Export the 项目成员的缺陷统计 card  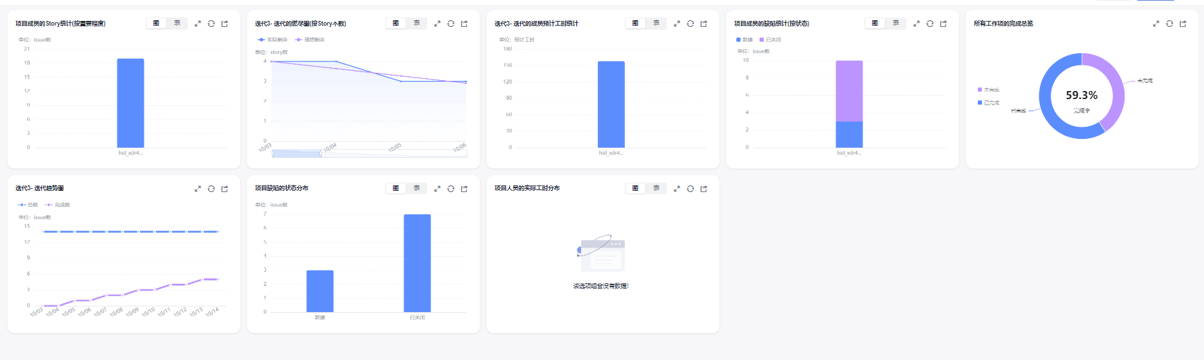[x=943, y=24]
